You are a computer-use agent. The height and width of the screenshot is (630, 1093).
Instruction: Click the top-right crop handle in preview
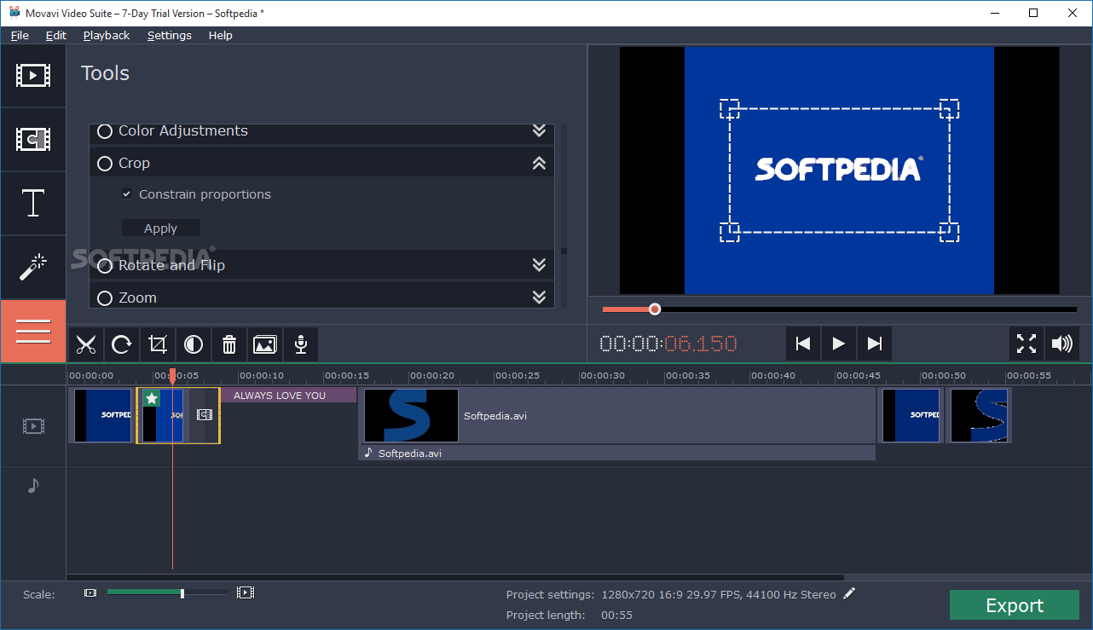click(950, 108)
